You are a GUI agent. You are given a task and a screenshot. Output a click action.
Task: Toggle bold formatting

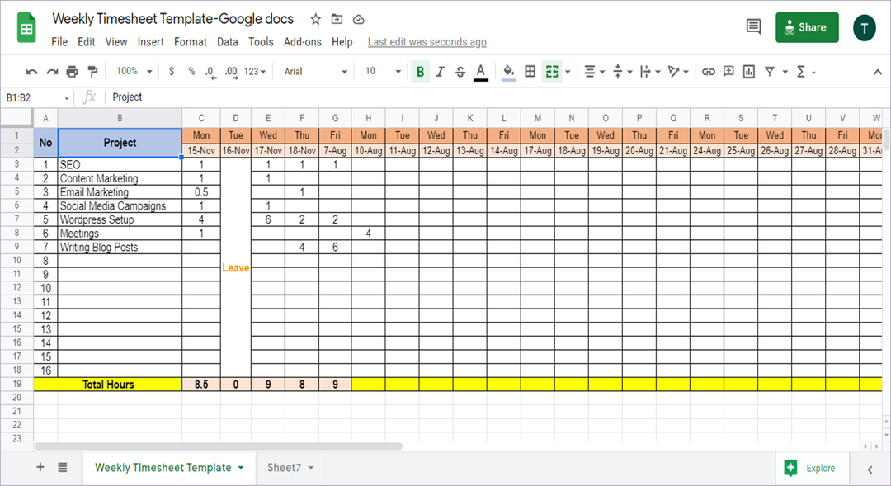click(x=420, y=72)
